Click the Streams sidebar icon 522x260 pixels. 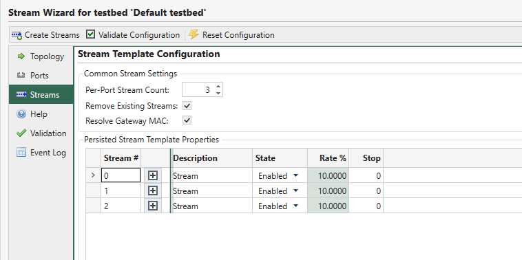21,95
